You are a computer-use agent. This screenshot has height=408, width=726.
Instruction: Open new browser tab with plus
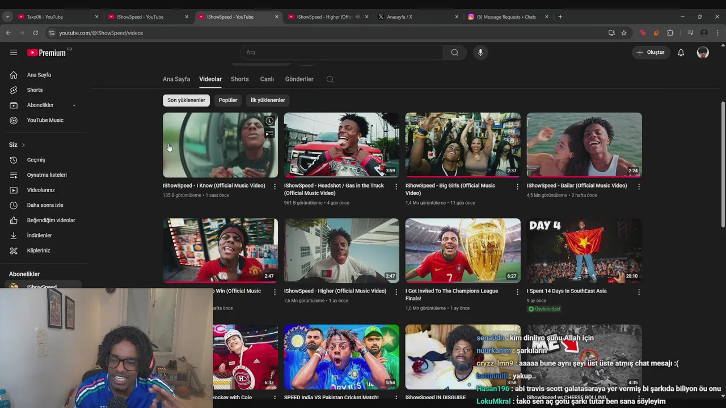[x=560, y=17]
